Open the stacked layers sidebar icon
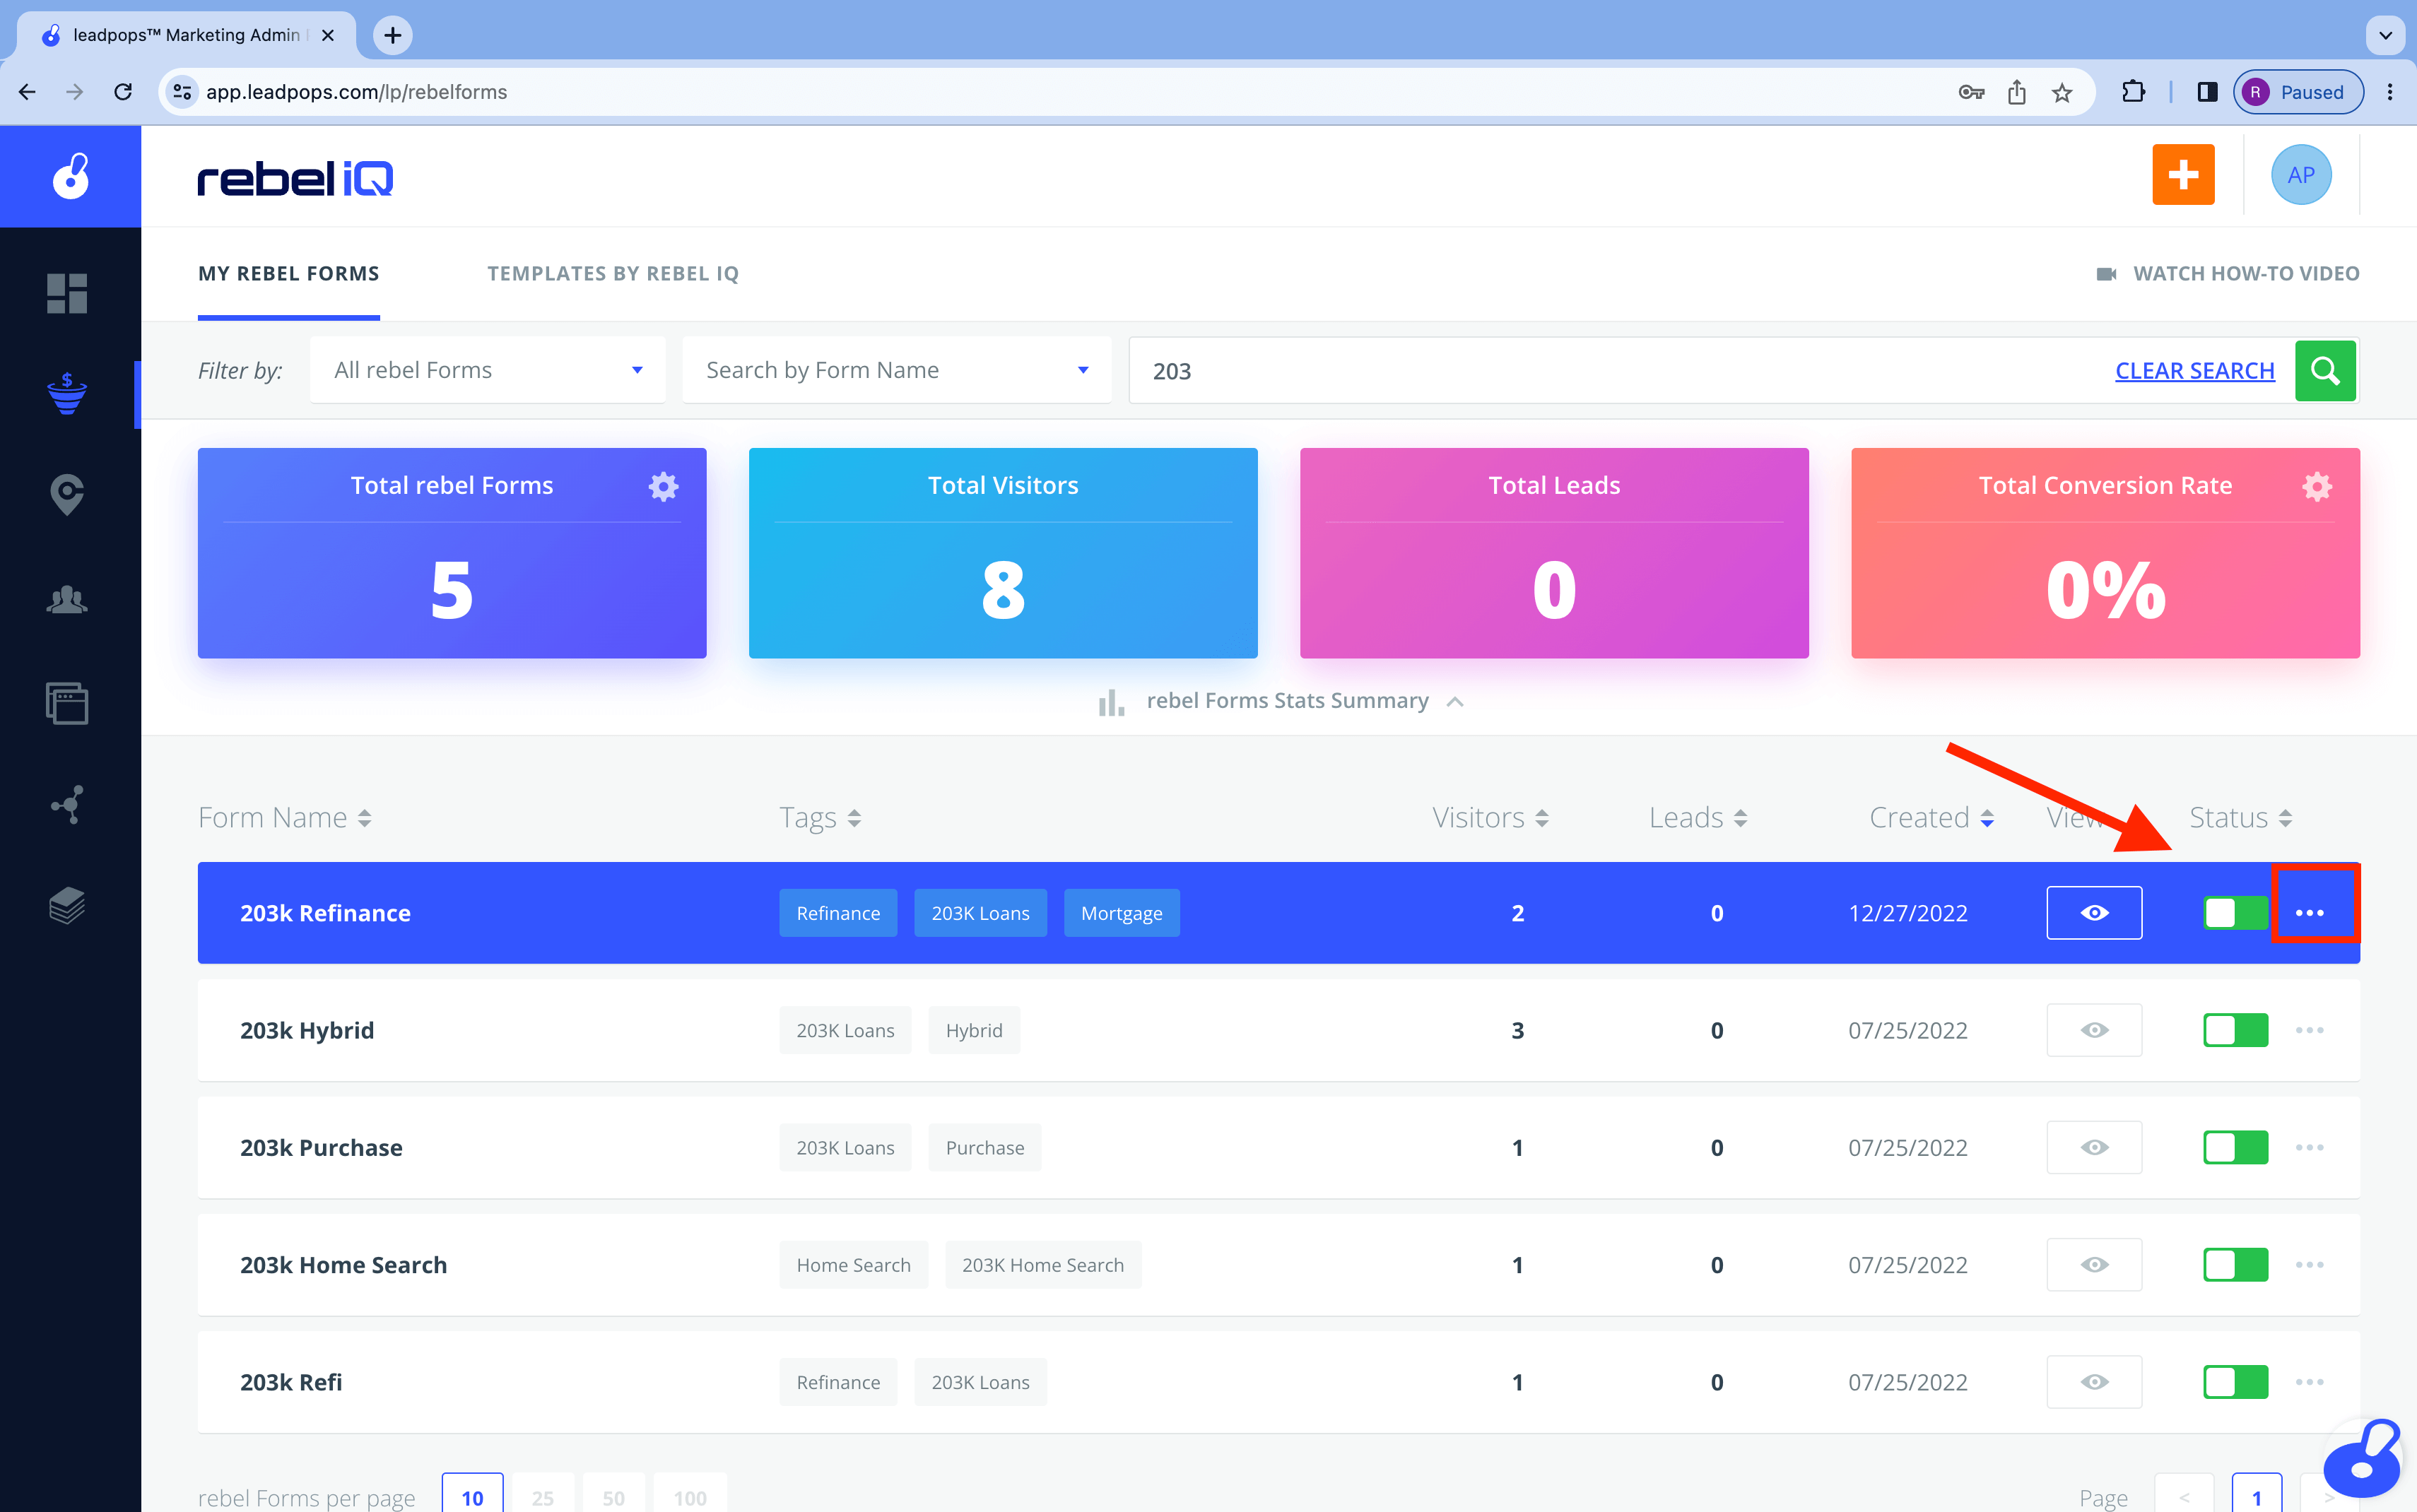The image size is (2417, 1512). 67,906
